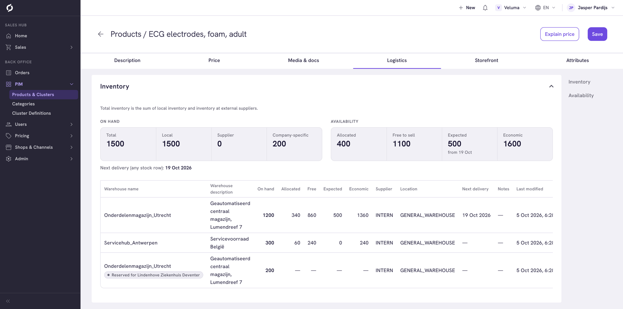Jump to Inventory section anchor
Screen dimensions: 623x309
click(579, 82)
